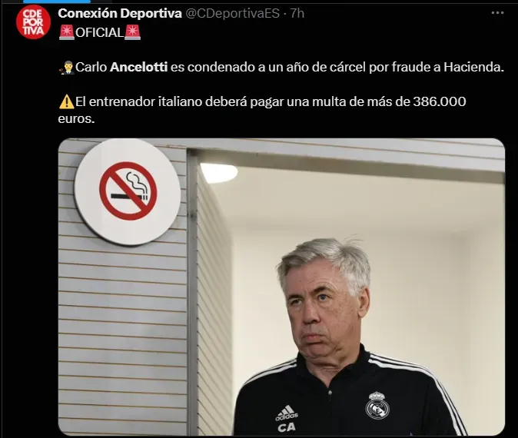Click the siren emoji after OFICIAL

pyautogui.click(x=132, y=32)
